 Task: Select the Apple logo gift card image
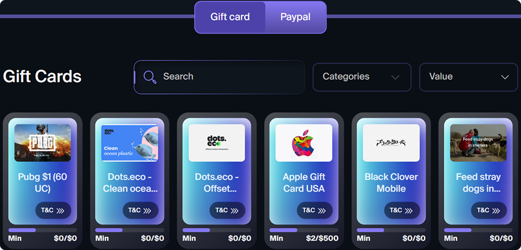(304, 143)
